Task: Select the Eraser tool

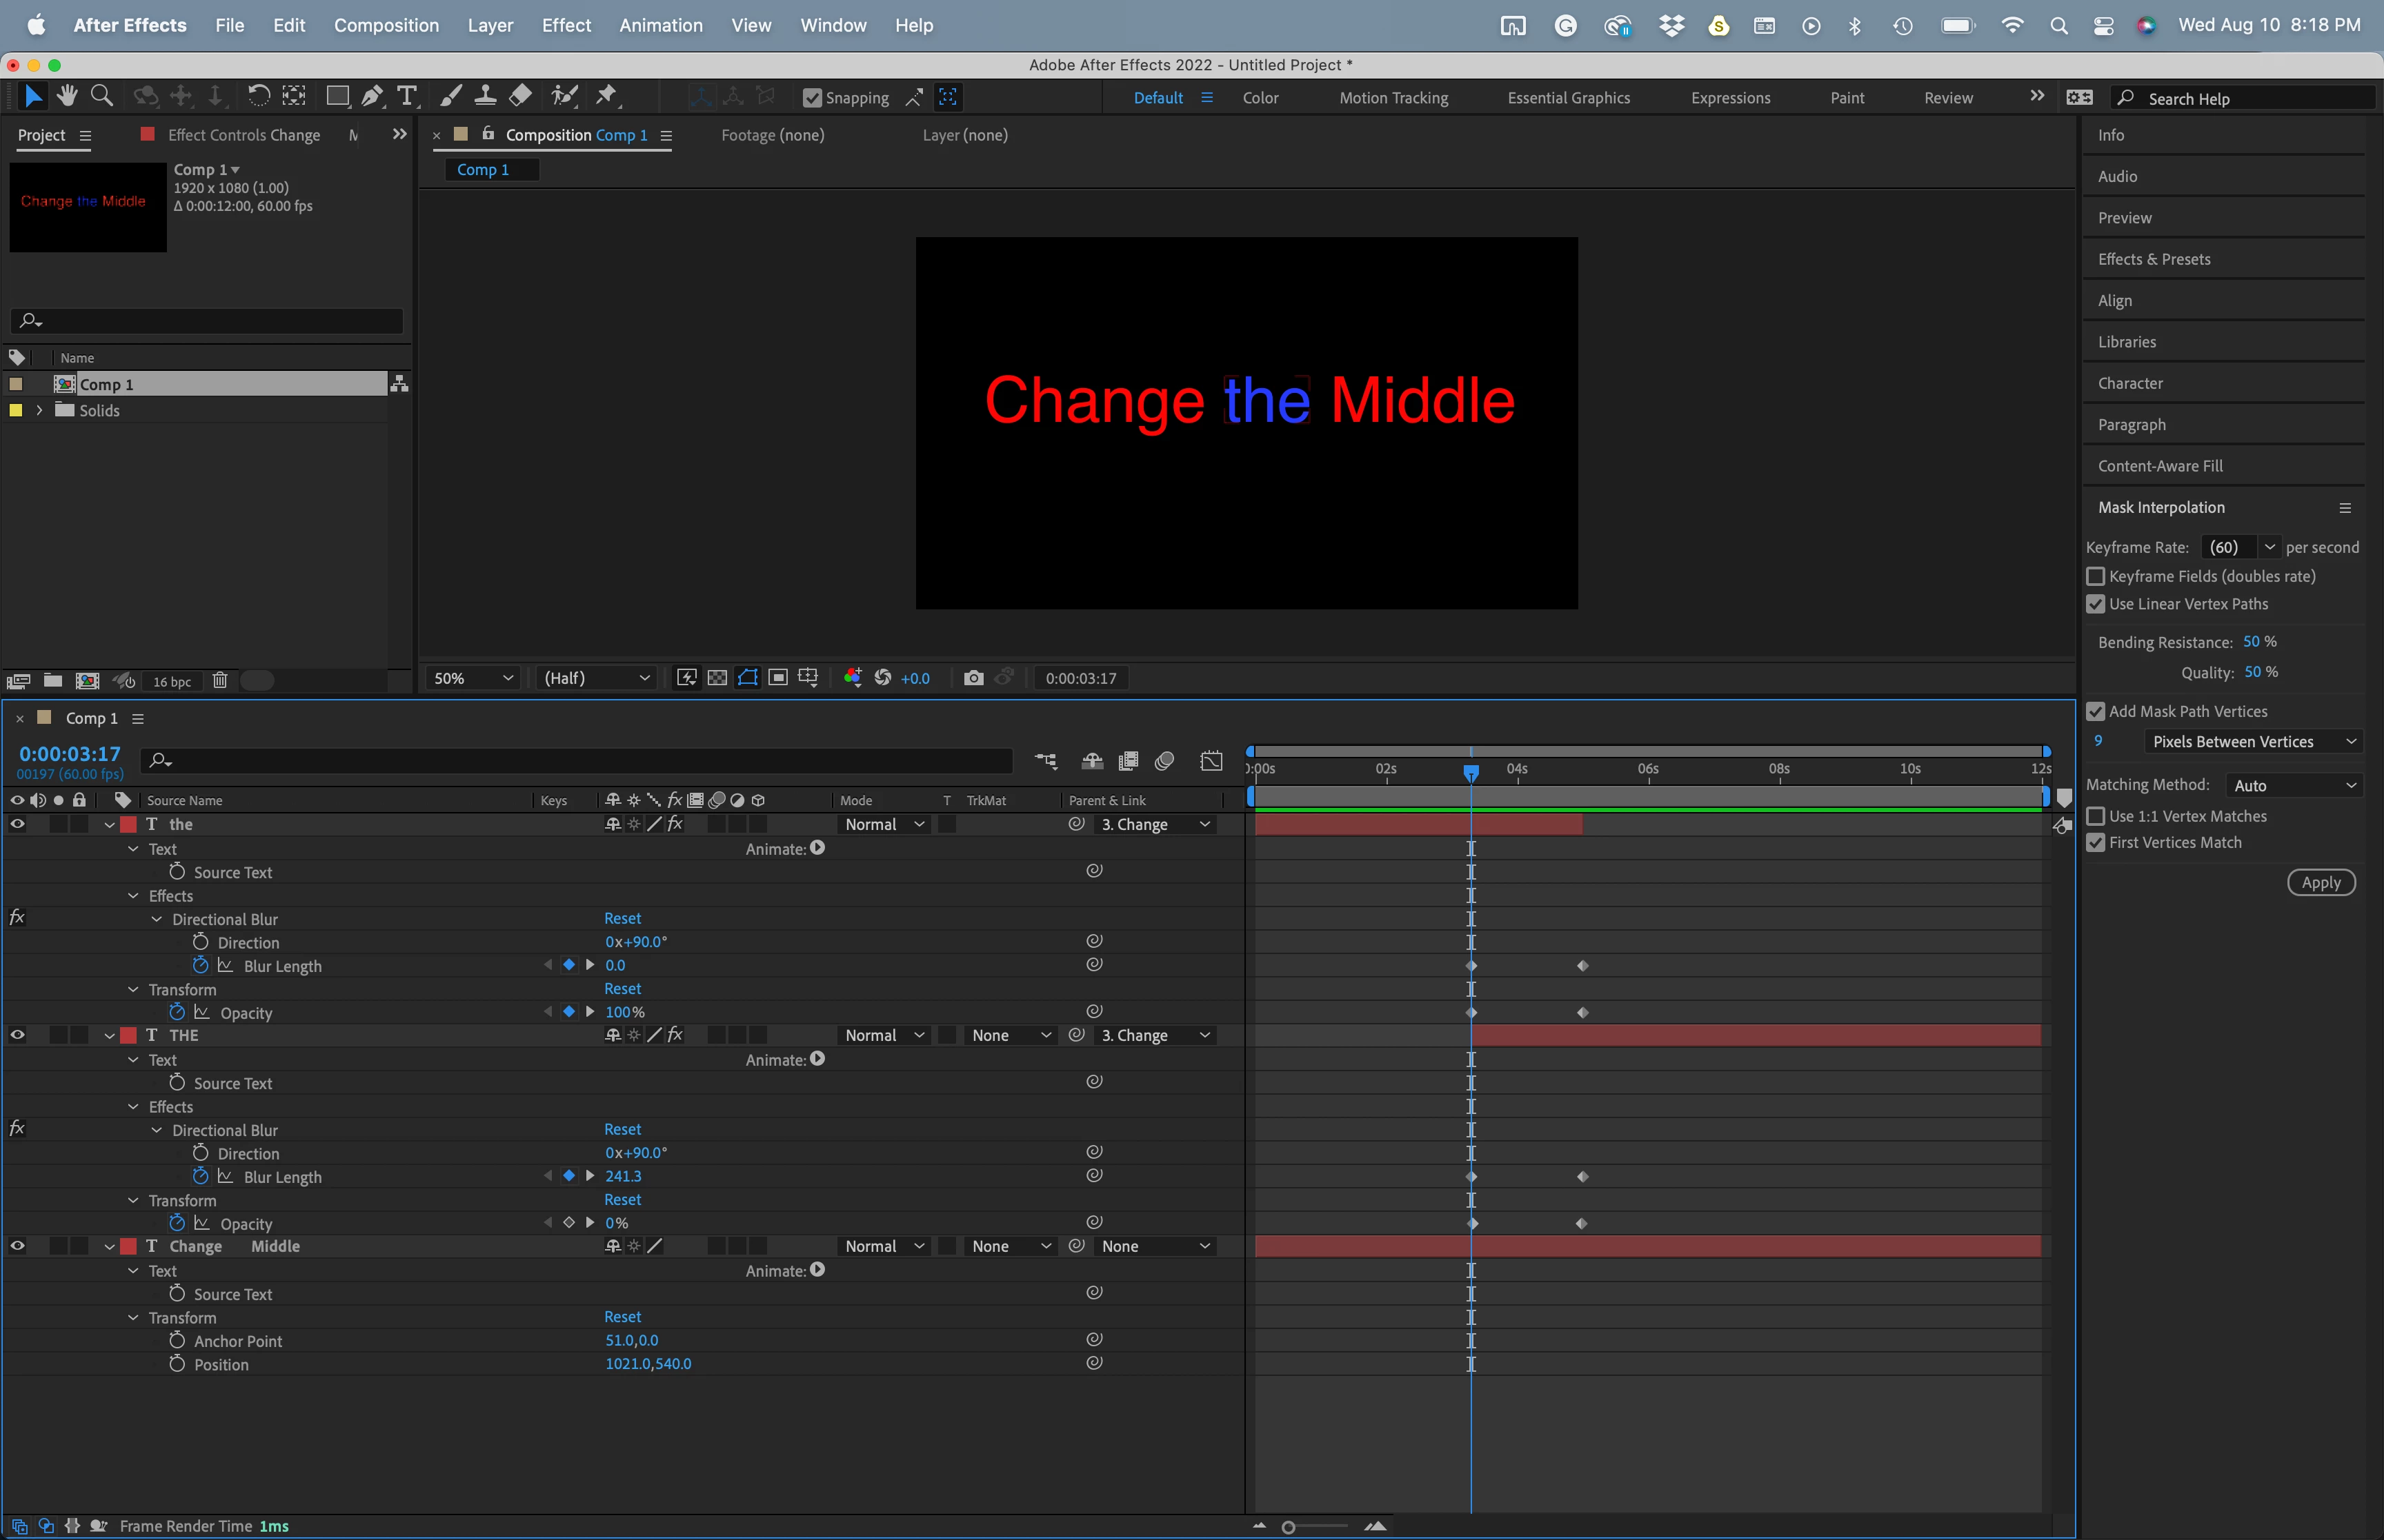Action: coord(520,96)
